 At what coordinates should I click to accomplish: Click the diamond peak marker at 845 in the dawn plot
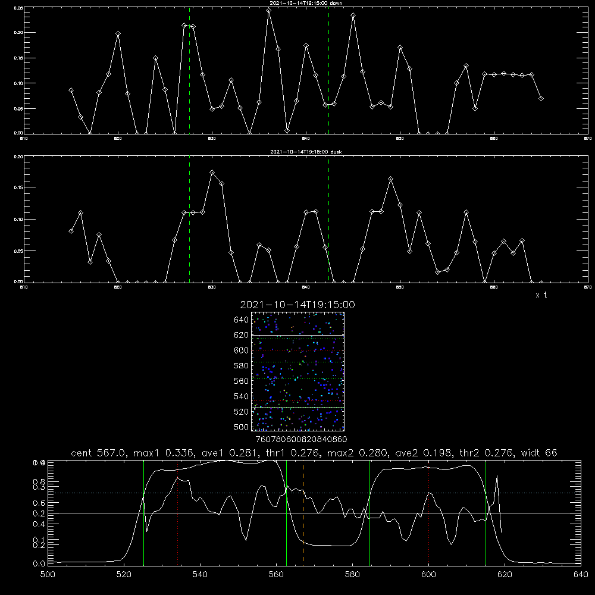pos(353,15)
